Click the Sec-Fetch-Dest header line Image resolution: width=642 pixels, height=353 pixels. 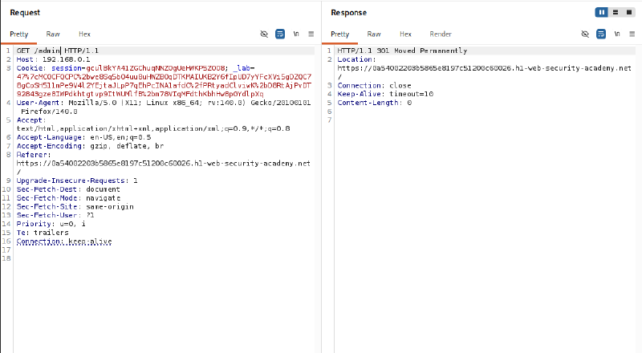pos(68,189)
